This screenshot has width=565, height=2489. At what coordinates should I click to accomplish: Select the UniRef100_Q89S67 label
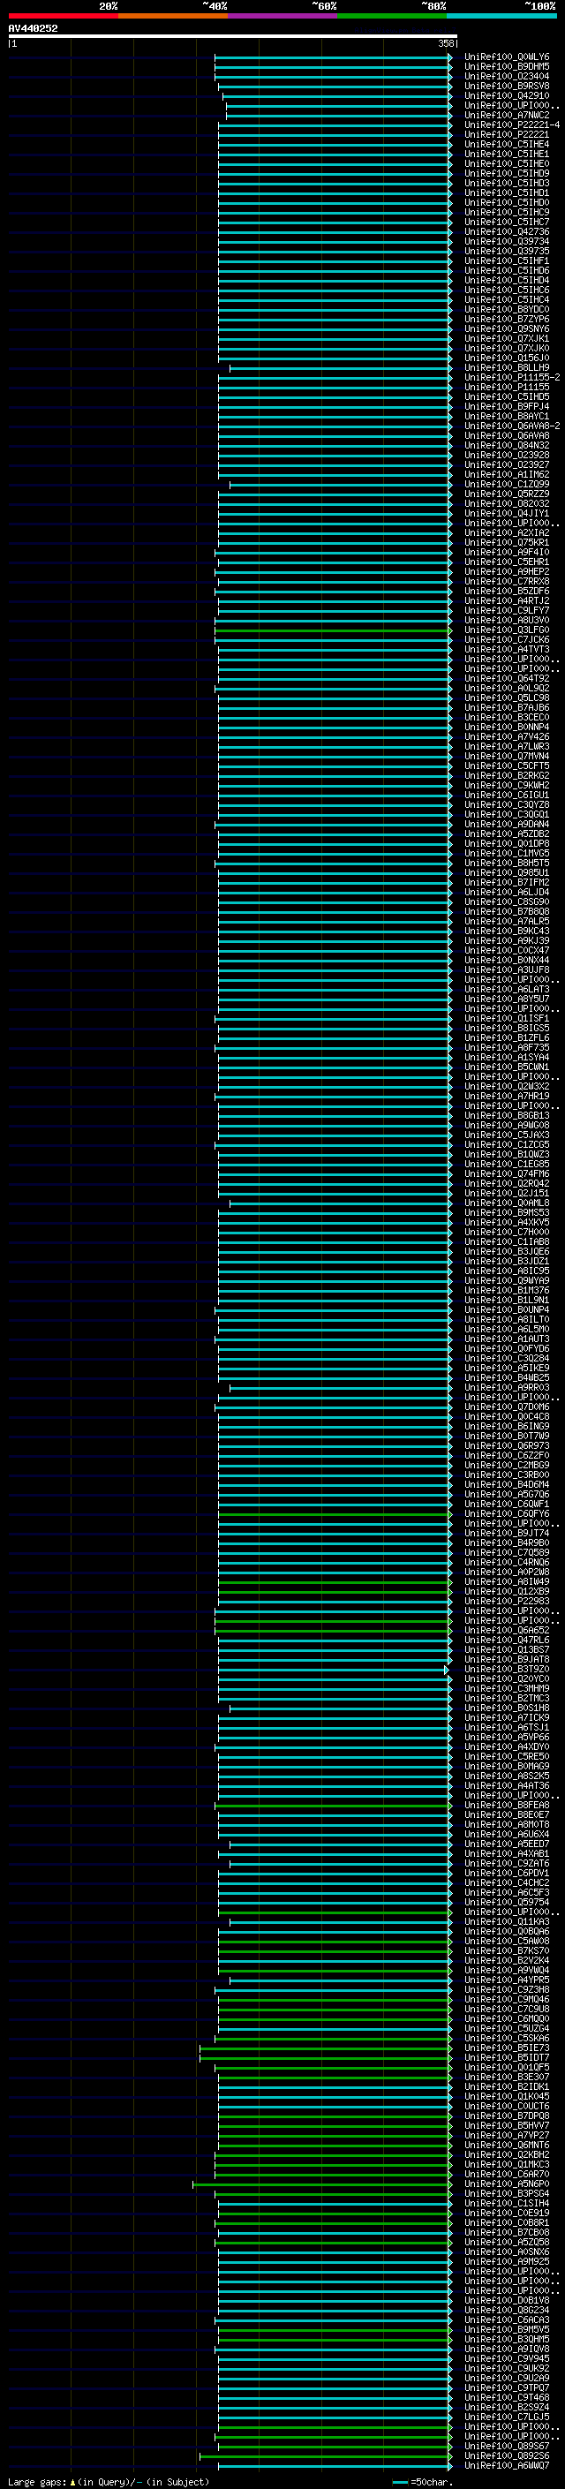[507, 2446]
